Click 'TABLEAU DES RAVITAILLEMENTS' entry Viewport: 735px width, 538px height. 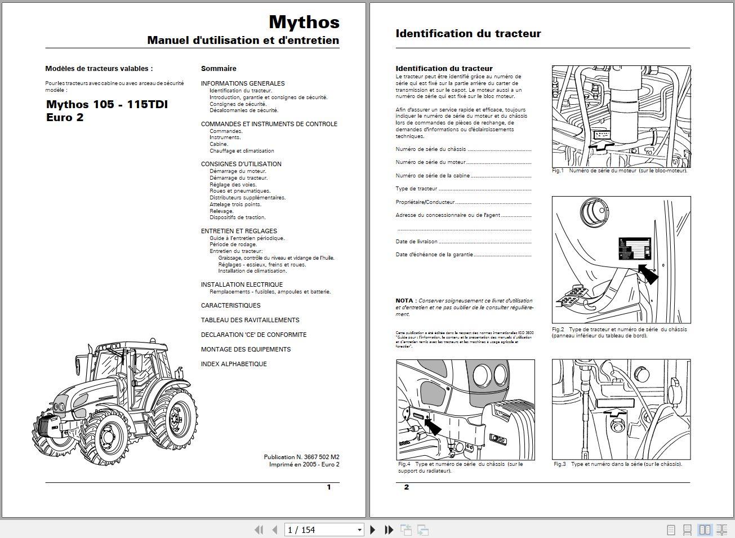(x=250, y=320)
